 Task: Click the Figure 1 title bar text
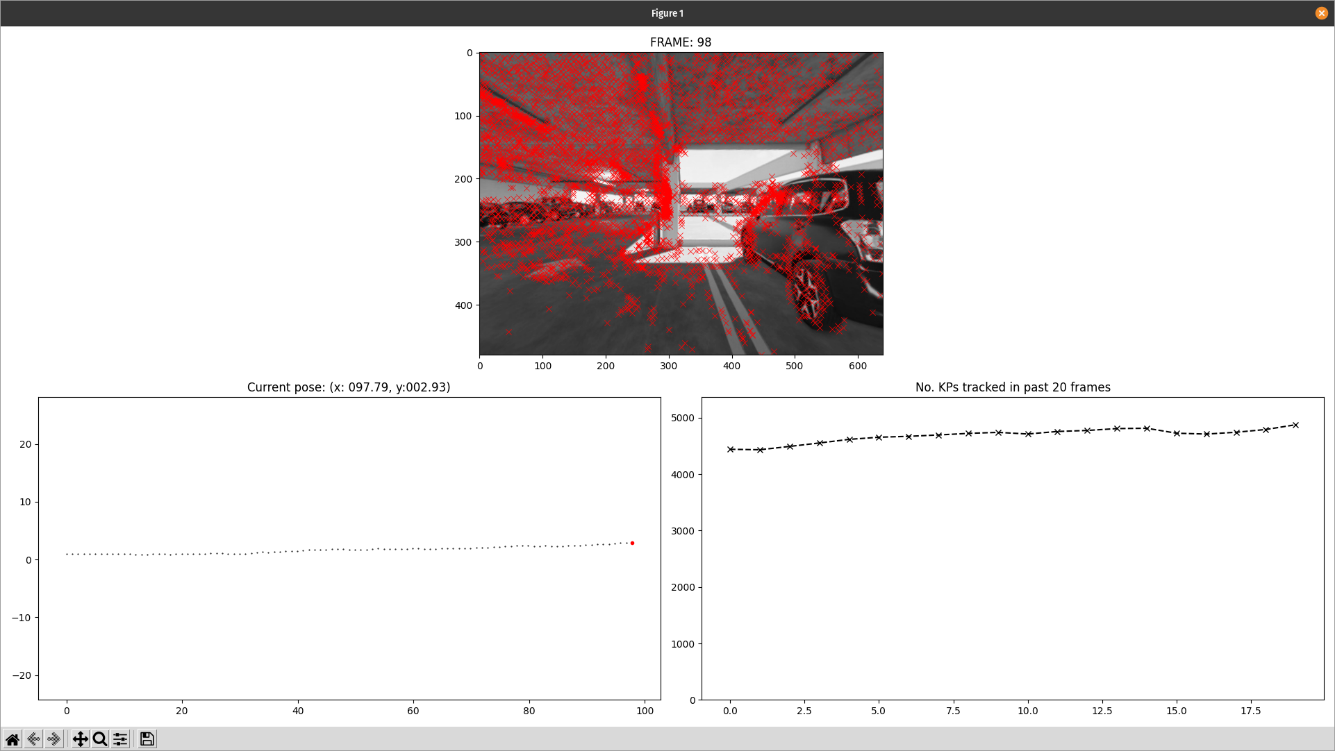click(667, 13)
